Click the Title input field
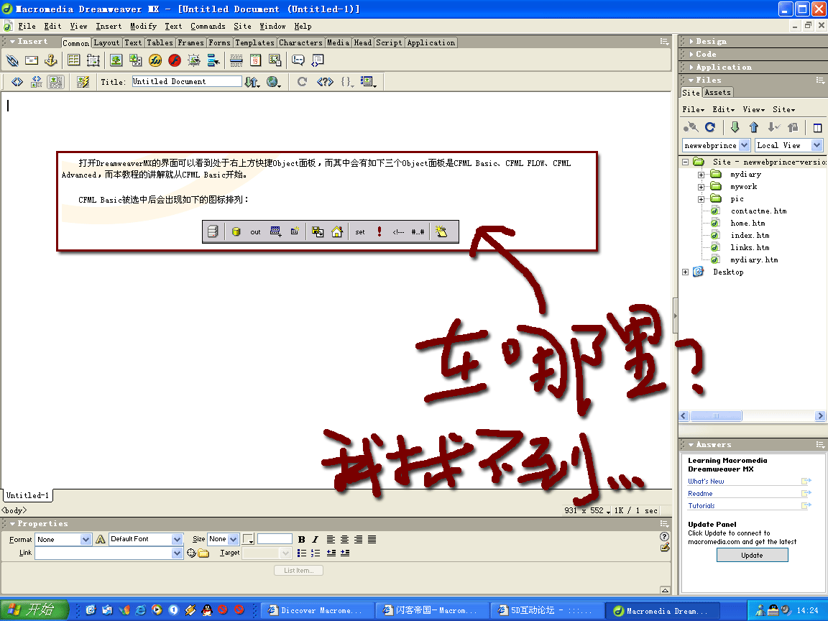The image size is (828, 621). tap(186, 81)
